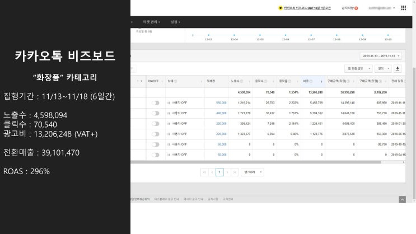Click the 사용자 OFF status in first row

click(x=179, y=103)
